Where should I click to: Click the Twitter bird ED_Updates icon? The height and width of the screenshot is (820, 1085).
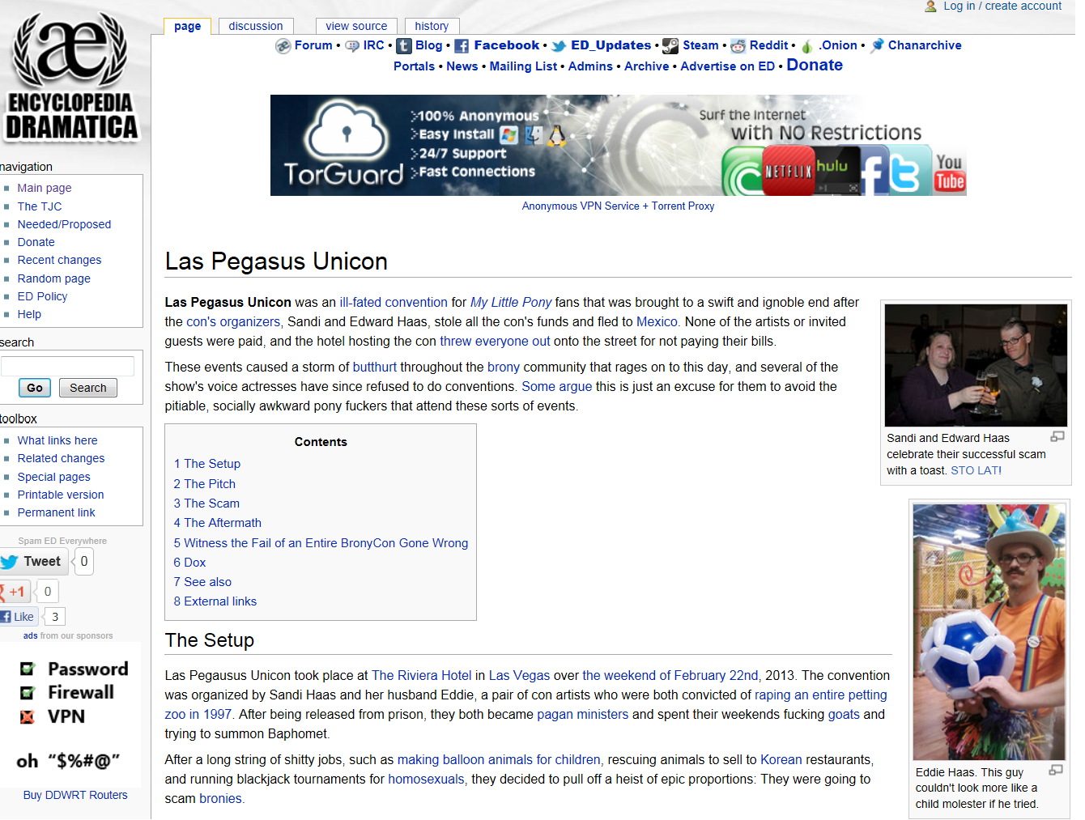tap(559, 46)
